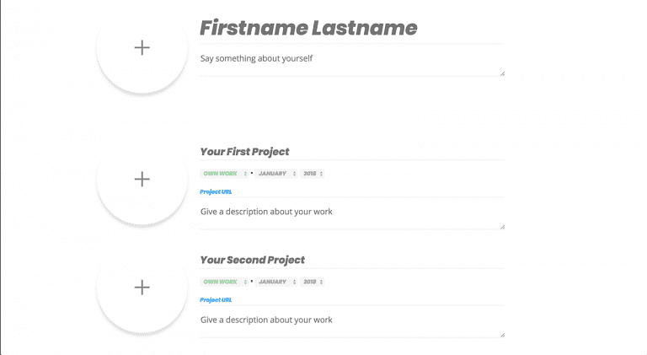The width and height of the screenshot is (647, 355).
Task: Click the profile photo plus icon
Action: click(142, 48)
